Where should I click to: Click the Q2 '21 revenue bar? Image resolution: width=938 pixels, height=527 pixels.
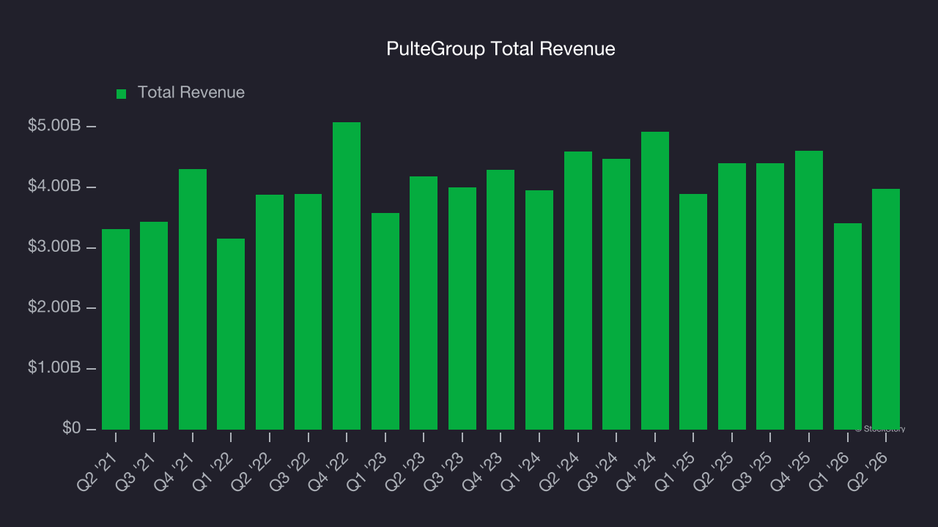pyautogui.click(x=116, y=329)
